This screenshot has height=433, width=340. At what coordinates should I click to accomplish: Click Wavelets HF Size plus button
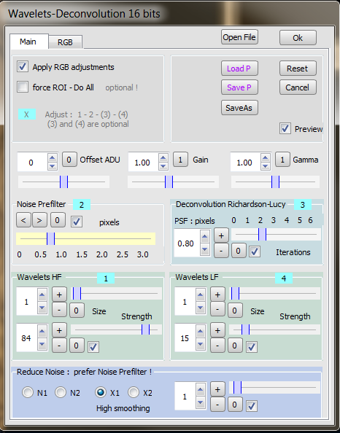59,294
